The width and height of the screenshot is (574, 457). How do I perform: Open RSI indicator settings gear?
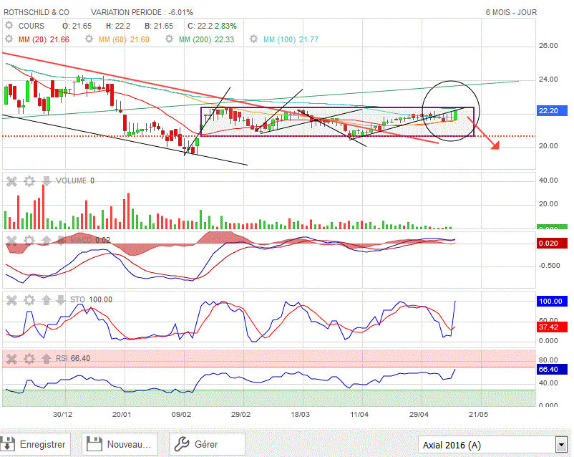click(29, 358)
